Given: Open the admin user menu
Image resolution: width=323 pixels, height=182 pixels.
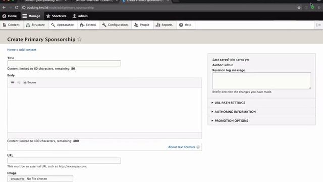Looking at the screenshot, I should click(80, 16).
